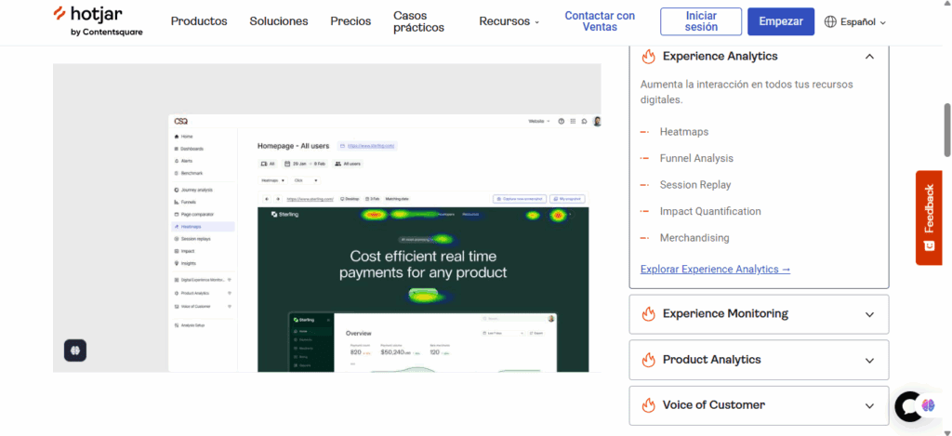
Task: Click the help question-mark icon in demo
Action: pyautogui.click(x=561, y=122)
